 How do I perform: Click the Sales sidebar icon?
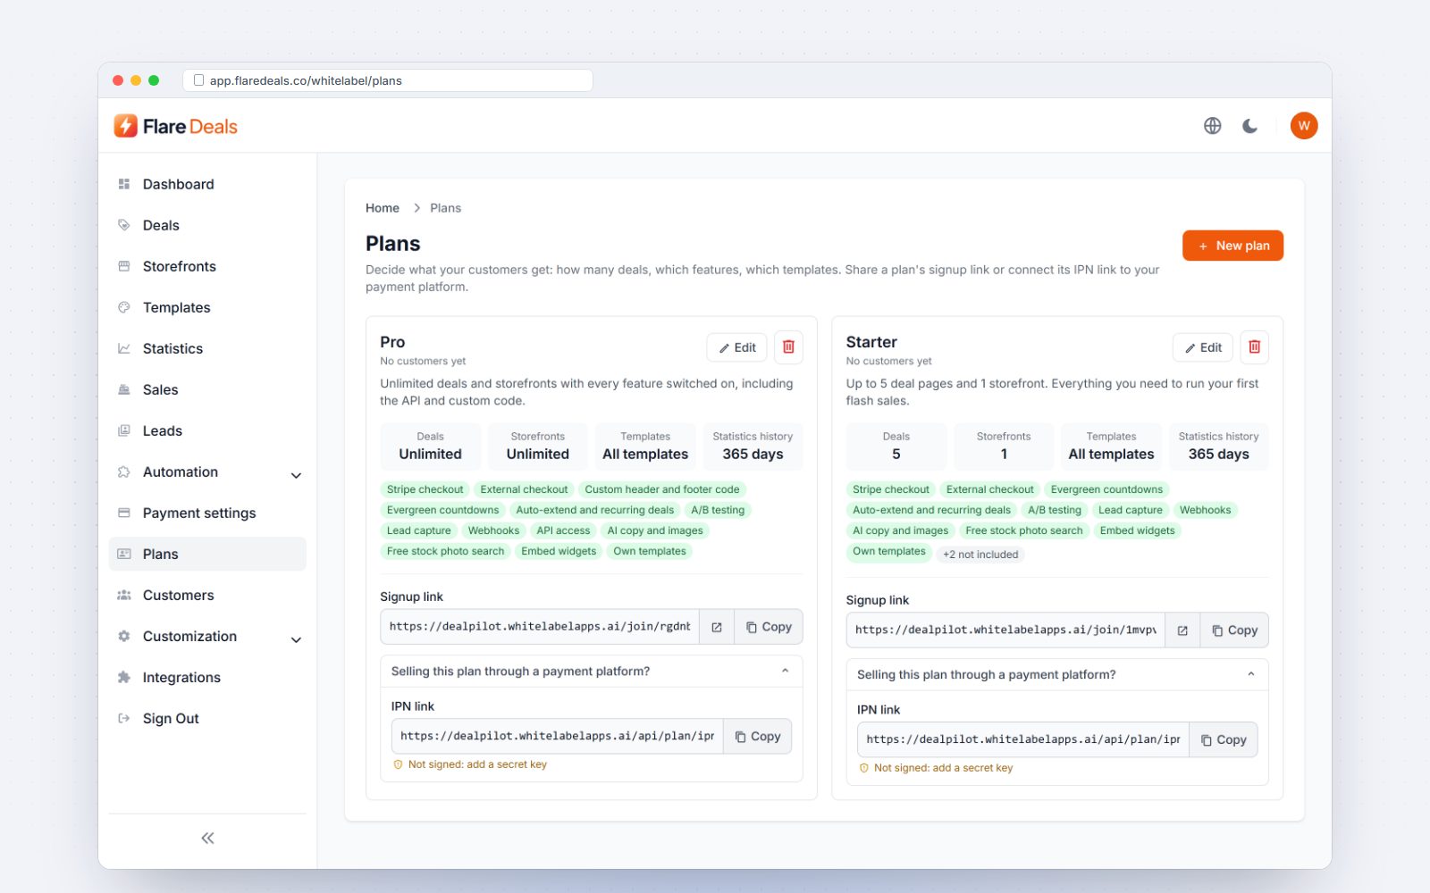click(x=124, y=389)
